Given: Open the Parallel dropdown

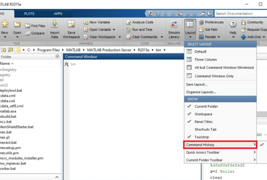Looking at the screenshot, I should point(210,37).
